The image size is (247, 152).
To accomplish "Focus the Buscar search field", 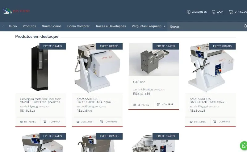I will 205,26.
